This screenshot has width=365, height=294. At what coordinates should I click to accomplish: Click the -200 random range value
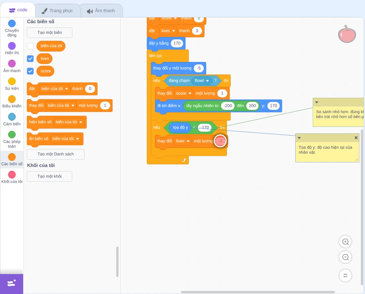tap(228, 105)
